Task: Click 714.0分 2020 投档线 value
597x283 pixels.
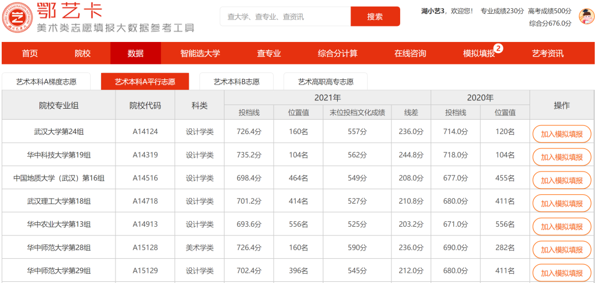Action: 455,132
